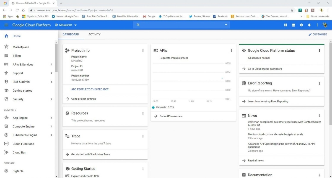Viewport: 332px width, 178px height.
Task: Select the DASHBOARD tab
Action: [x=71, y=34]
